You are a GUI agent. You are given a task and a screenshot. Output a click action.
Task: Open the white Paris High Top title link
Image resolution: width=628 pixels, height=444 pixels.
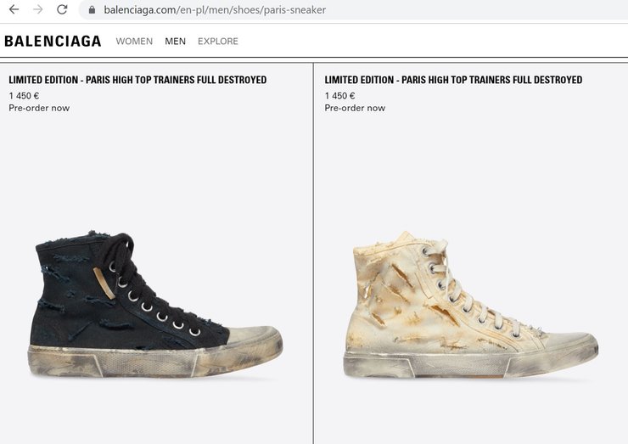click(453, 80)
